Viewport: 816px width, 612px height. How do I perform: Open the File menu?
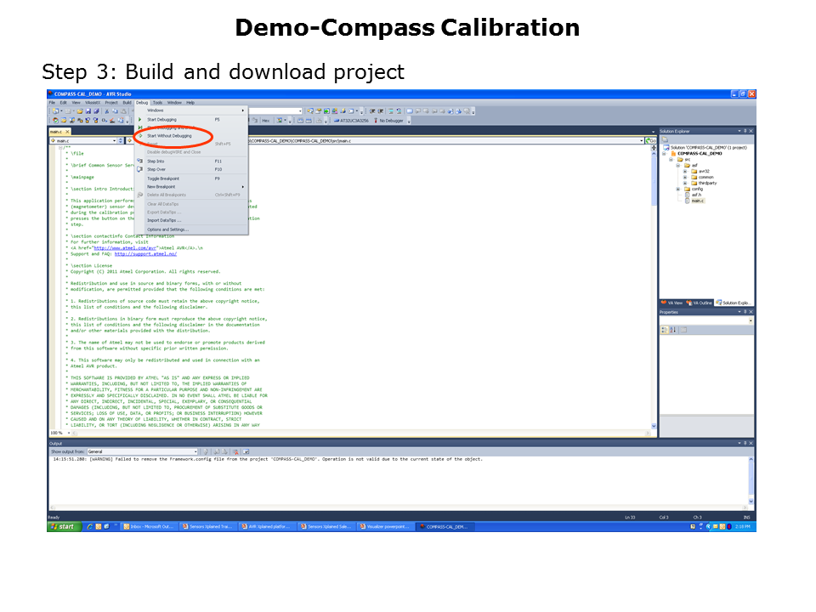coord(52,103)
